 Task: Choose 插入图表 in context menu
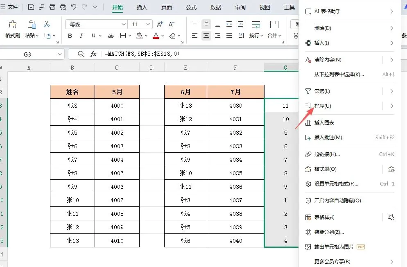pyautogui.click(x=349, y=123)
